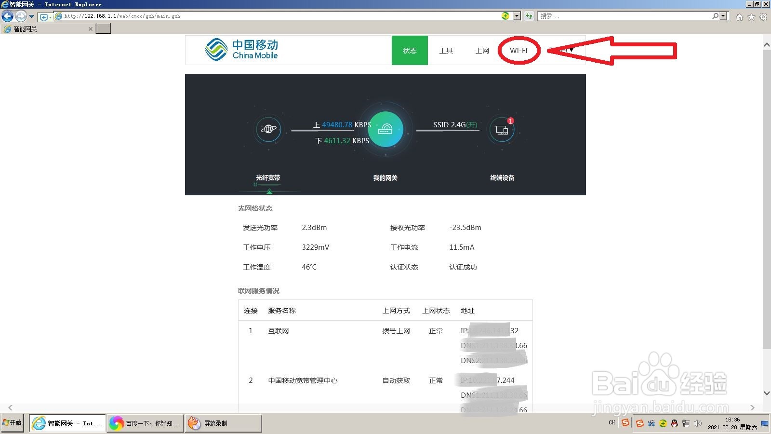Viewport: 771px width, 434px height.
Task: Click the CH language indicator in tray
Action: (612, 423)
